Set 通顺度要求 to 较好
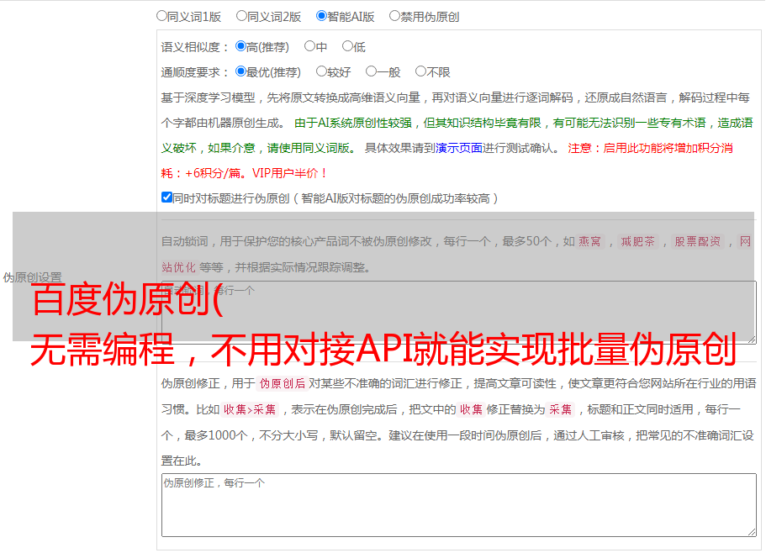 [x=321, y=71]
